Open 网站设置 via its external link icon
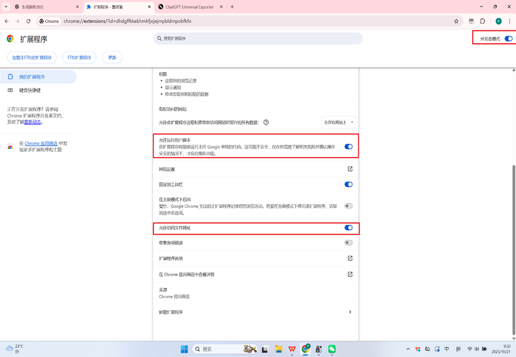Image resolution: width=516 pixels, height=357 pixels. point(350,169)
